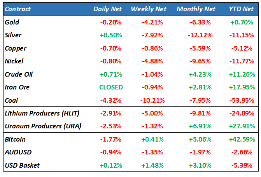Click USD Basket's +3.10% monthly value

(x=200, y=165)
